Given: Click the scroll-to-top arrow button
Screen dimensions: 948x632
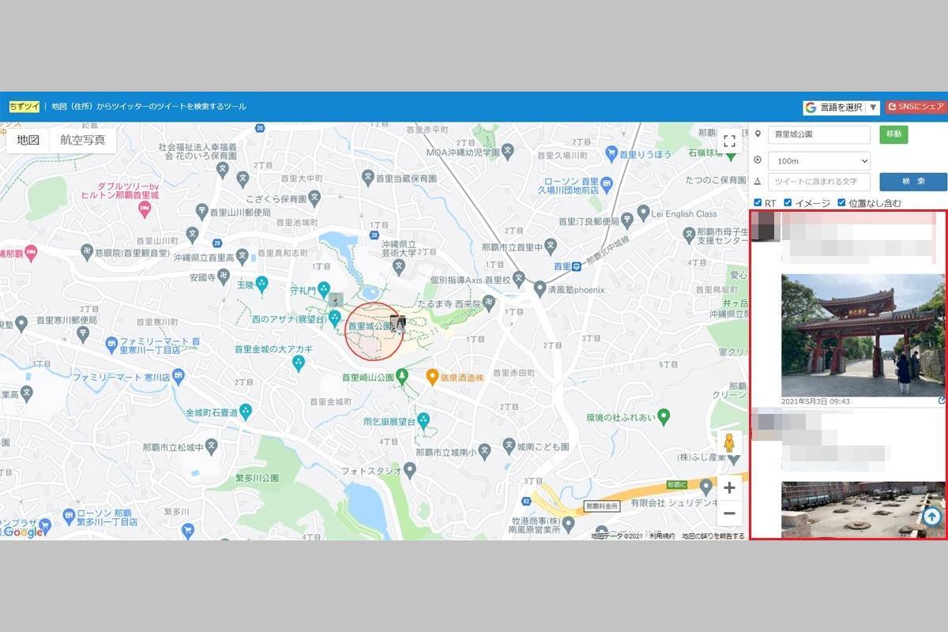Looking at the screenshot, I should click(x=931, y=517).
